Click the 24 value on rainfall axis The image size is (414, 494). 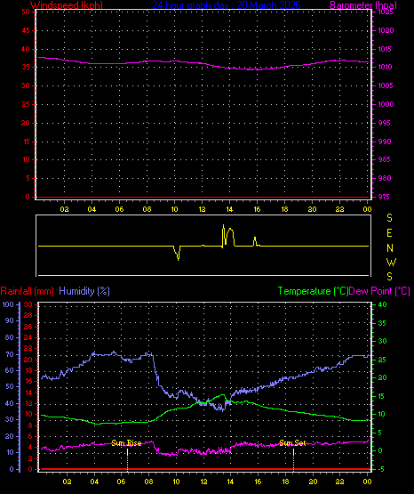pyautogui.click(x=28, y=337)
